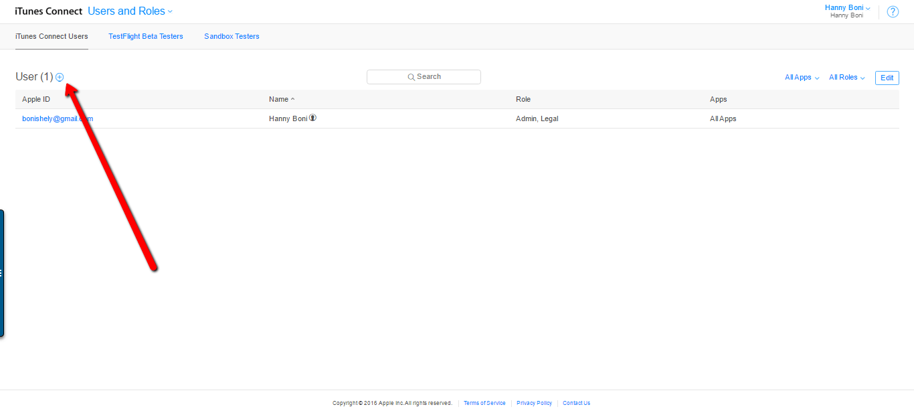Click the Apps column header
Viewport: 914px width, 417px height.
[x=719, y=99]
